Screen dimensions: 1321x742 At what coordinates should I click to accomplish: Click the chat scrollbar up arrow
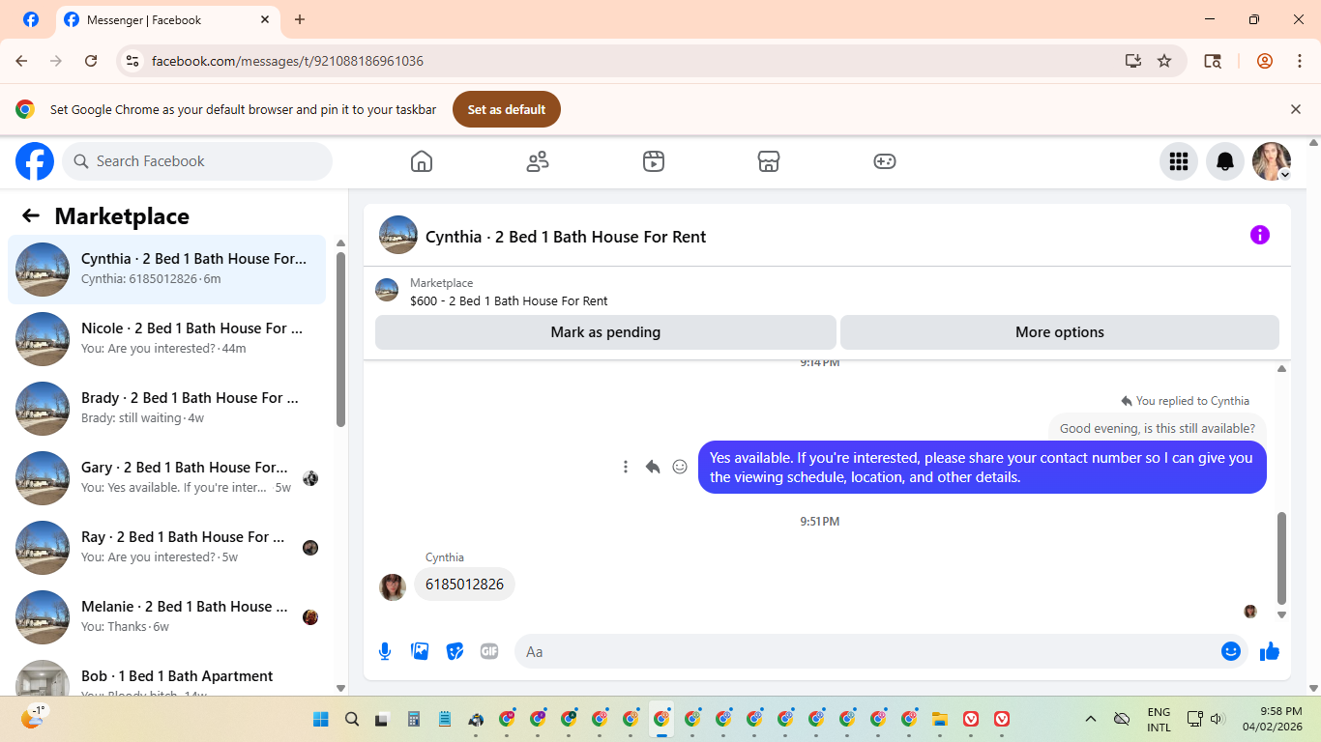click(1282, 369)
